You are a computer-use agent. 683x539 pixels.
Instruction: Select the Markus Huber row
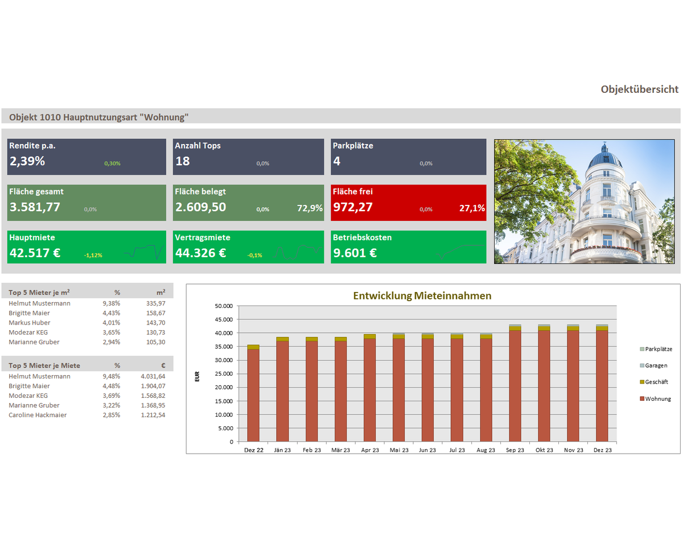pos(87,323)
